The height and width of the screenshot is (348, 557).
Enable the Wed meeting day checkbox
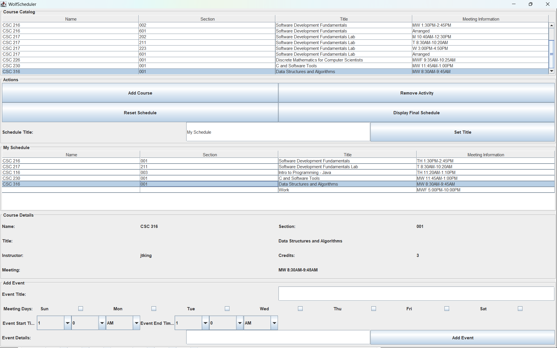point(300,309)
